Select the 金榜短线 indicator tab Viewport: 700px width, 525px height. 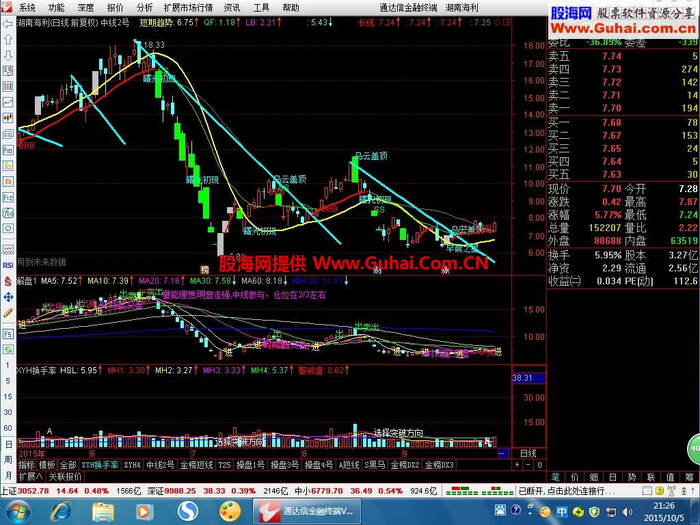(196, 465)
